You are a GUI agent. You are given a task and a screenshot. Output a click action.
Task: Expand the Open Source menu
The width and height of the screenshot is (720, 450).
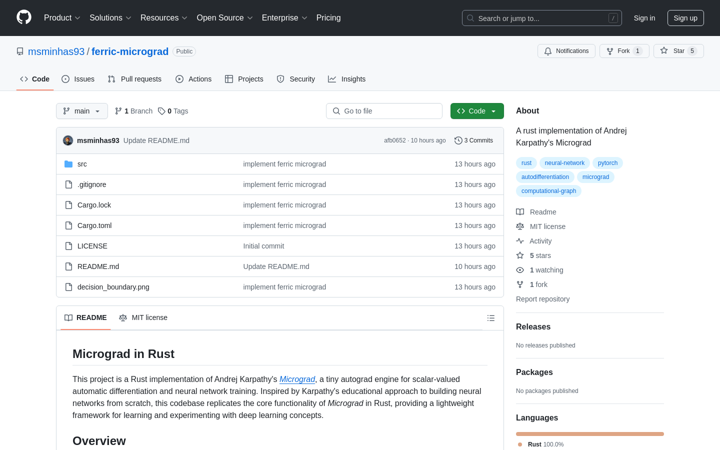tap(225, 18)
